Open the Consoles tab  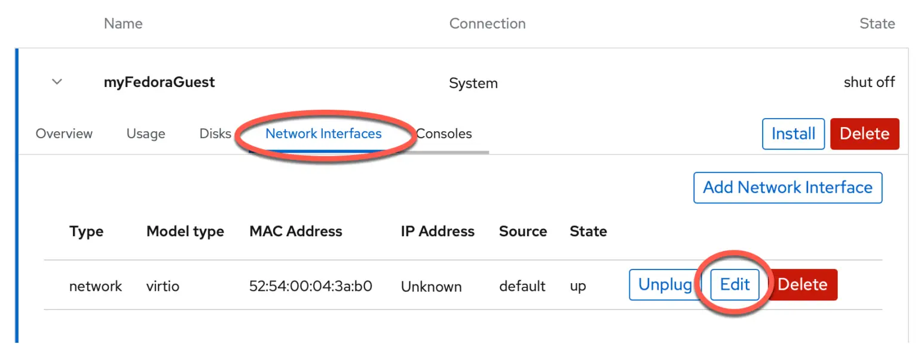(444, 134)
